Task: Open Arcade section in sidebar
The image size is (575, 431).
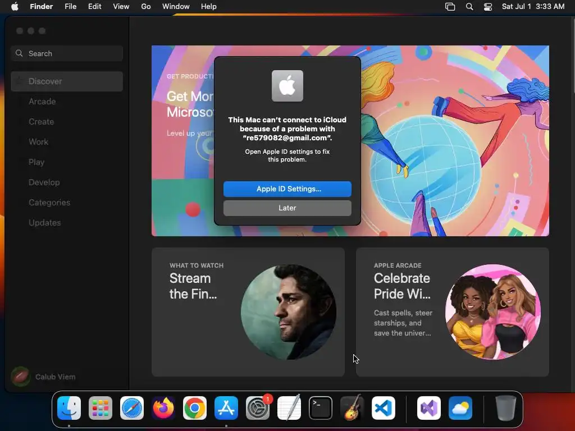Action: pyautogui.click(x=42, y=102)
